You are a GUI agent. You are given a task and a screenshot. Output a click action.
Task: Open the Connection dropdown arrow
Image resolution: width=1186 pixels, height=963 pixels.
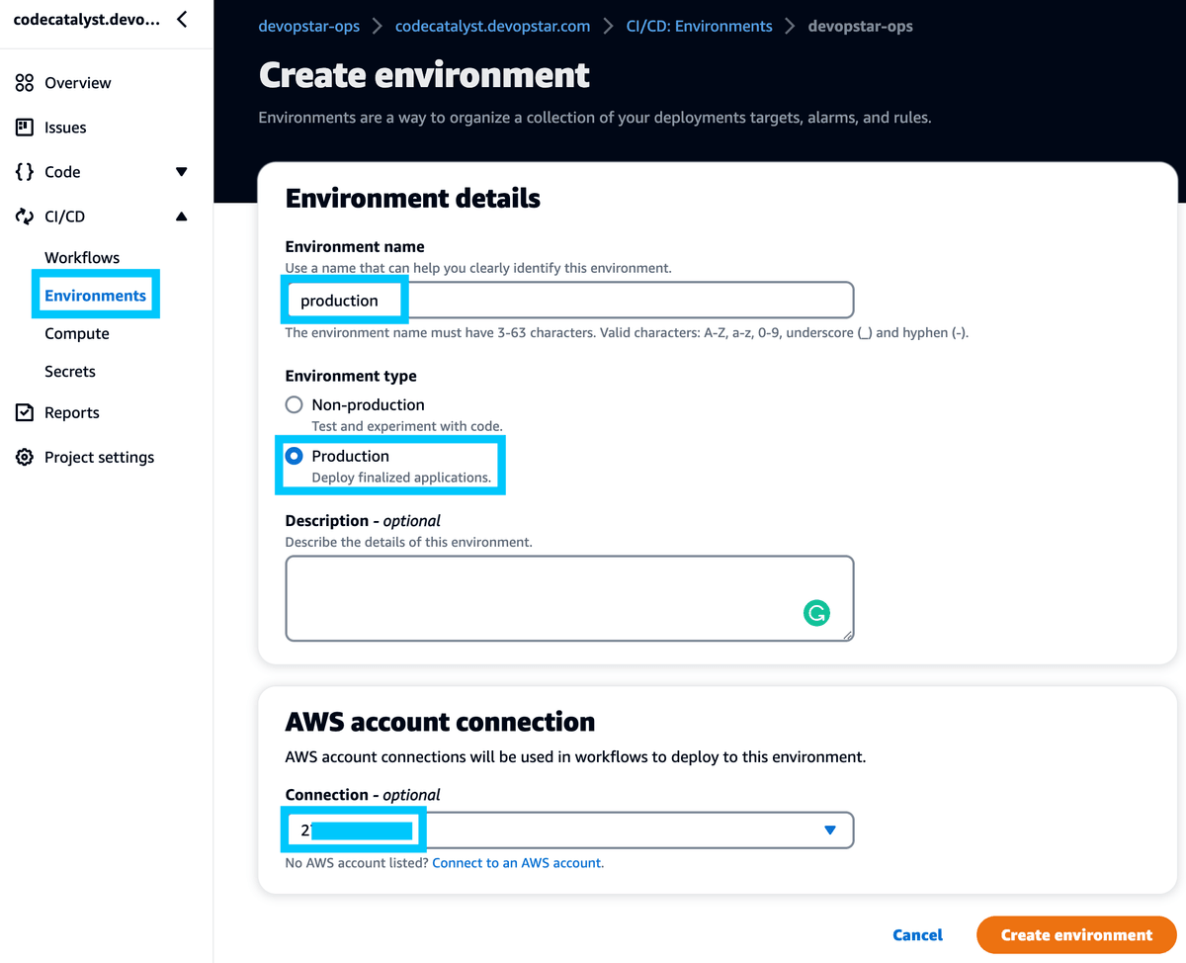click(x=829, y=830)
